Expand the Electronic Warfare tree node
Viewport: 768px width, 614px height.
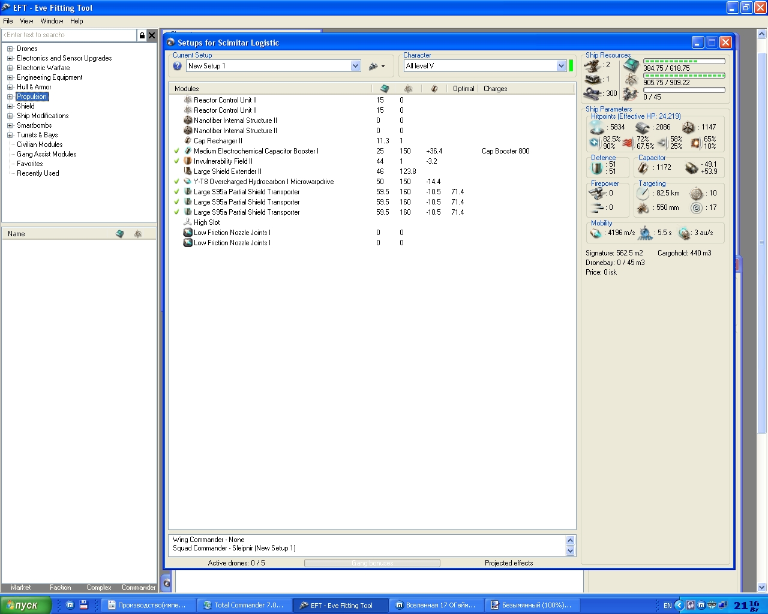pos(10,68)
